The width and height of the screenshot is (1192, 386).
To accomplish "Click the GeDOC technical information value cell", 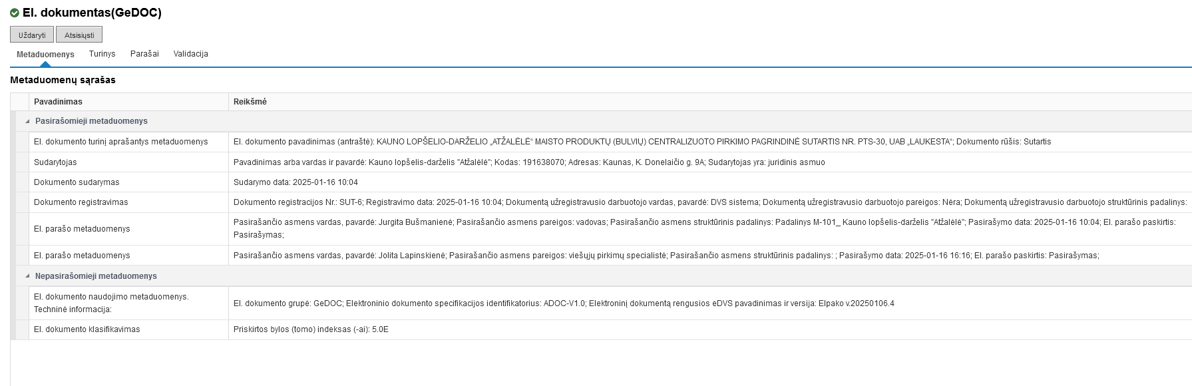I will [563, 303].
